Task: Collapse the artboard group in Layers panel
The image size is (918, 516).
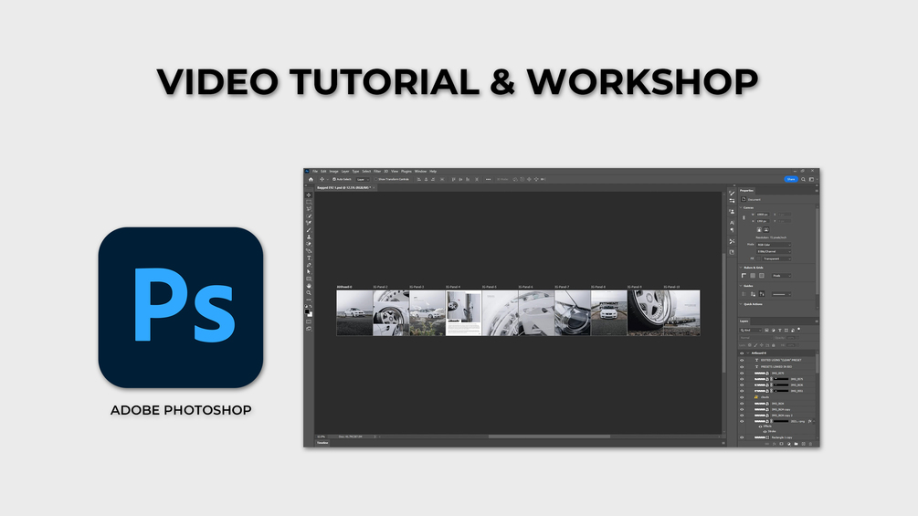Action: click(x=748, y=353)
